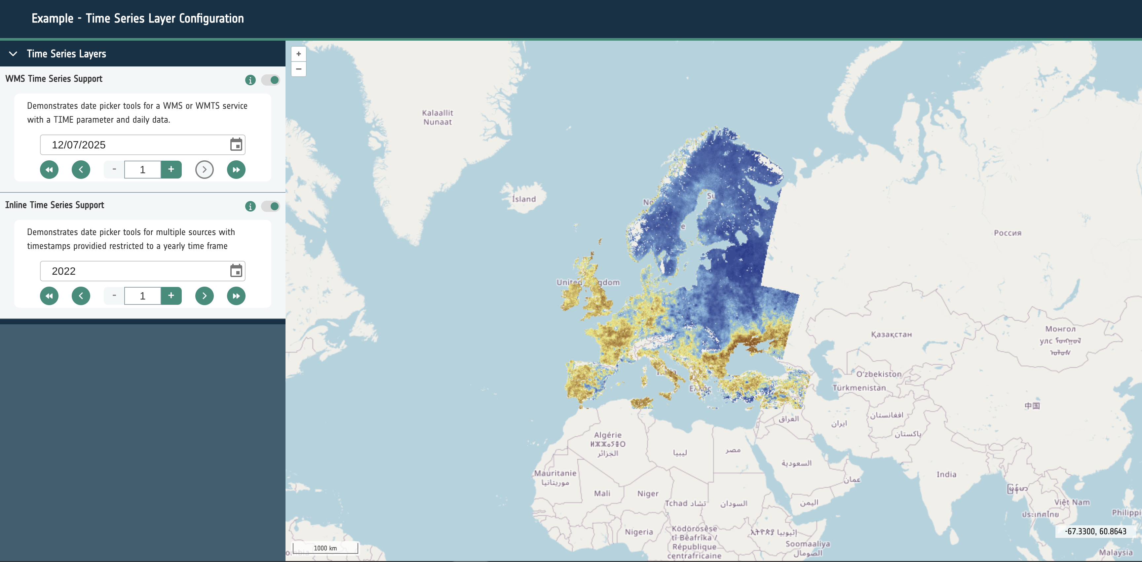The height and width of the screenshot is (562, 1142).
Task: Jump to first year in Inline series
Action: 49,296
